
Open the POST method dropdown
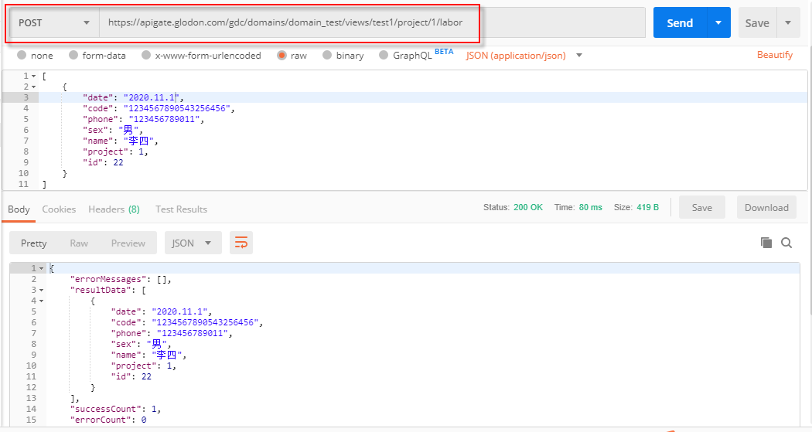pos(54,22)
